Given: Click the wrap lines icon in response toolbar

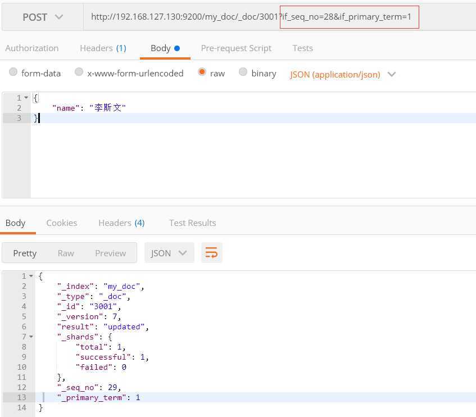Looking at the screenshot, I should [211, 253].
